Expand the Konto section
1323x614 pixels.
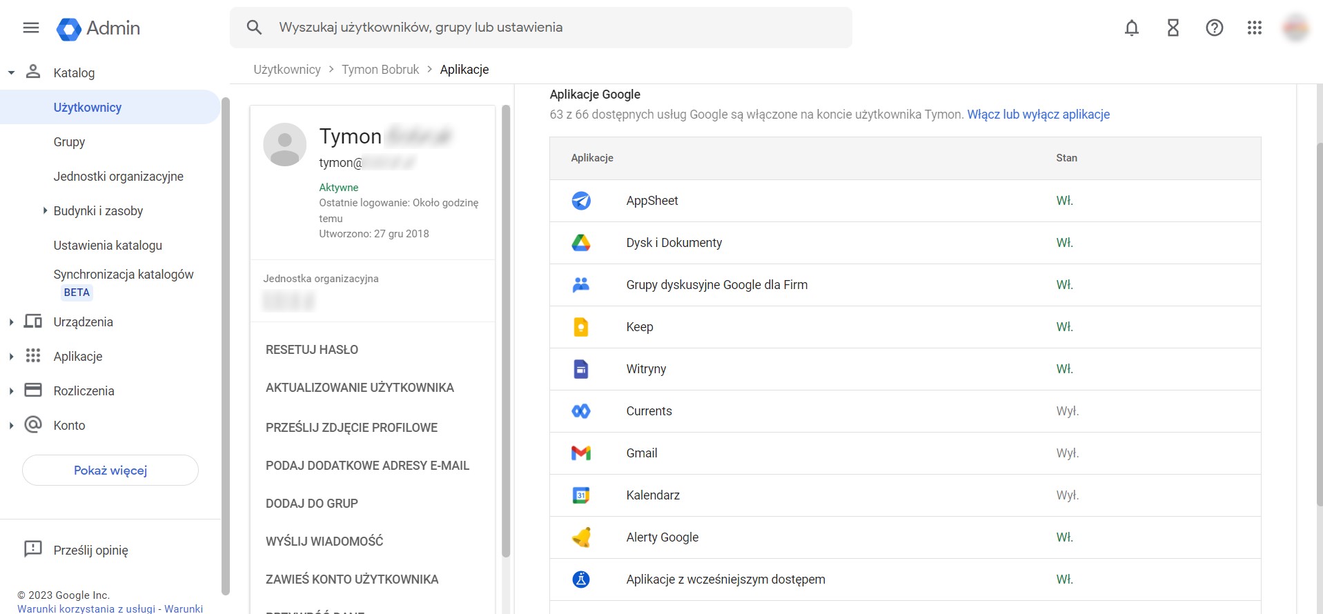tap(11, 426)
